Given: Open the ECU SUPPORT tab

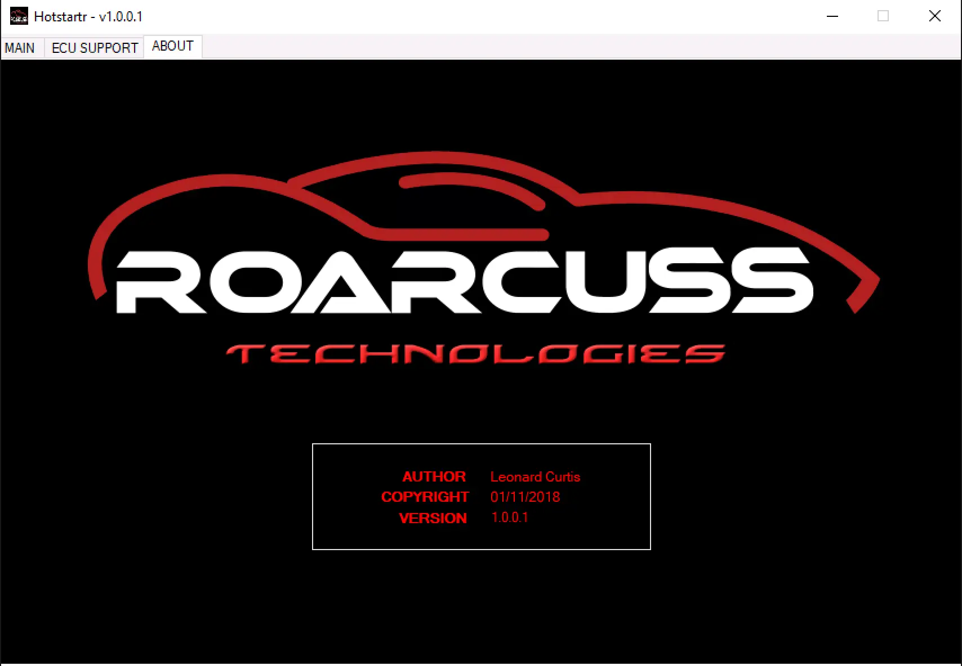Looking at the screenshot, I should click(93, 48).
